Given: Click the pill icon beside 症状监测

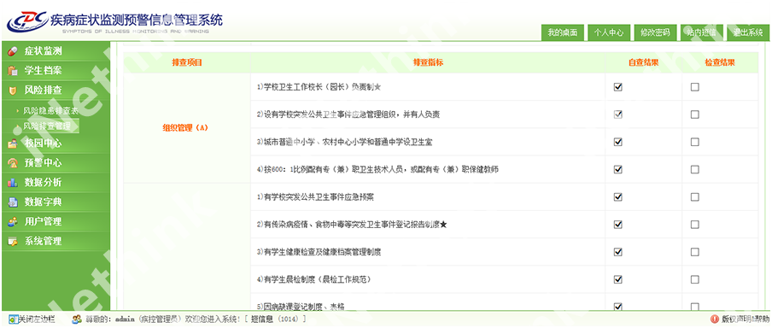Looking at the screenshot, I should [x=13, y=52].
